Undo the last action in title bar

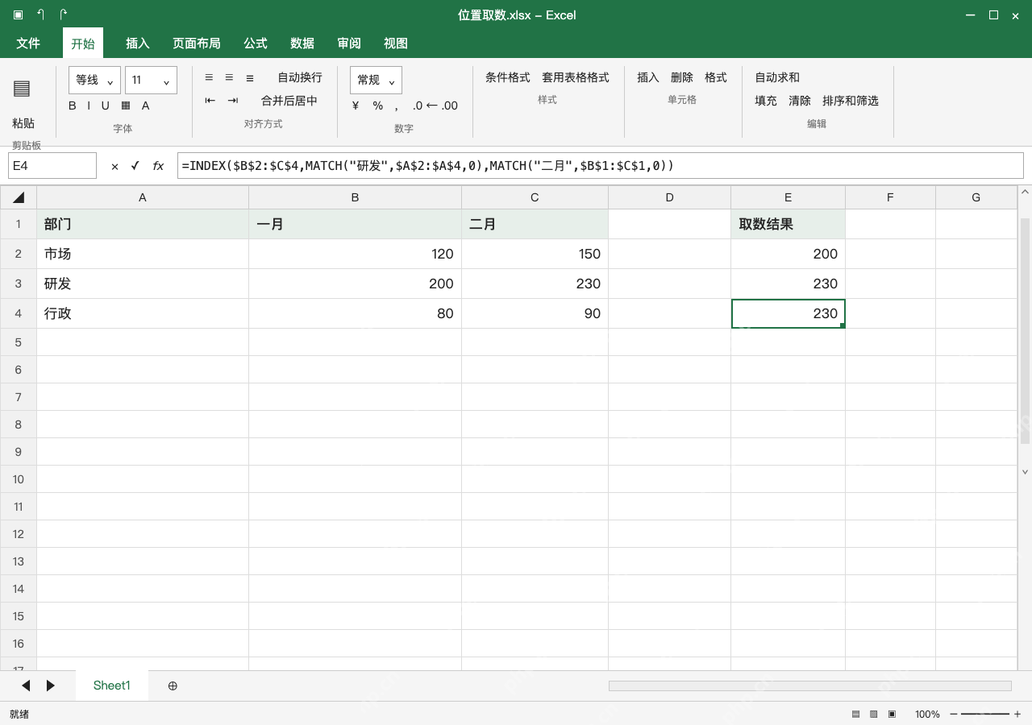click(x=40, y=14)
